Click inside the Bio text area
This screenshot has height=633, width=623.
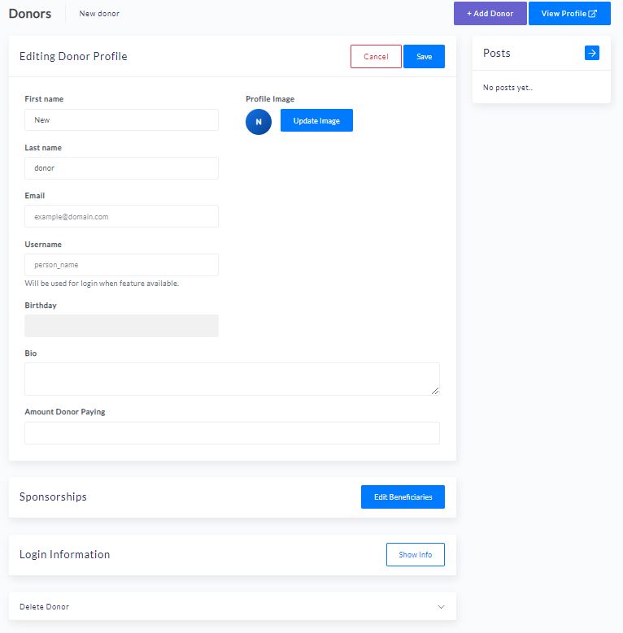coord(231,379)
